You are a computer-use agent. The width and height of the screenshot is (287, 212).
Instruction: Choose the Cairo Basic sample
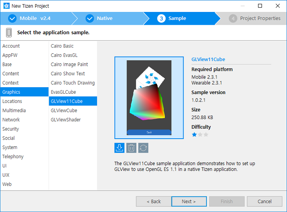coord(62,46)
